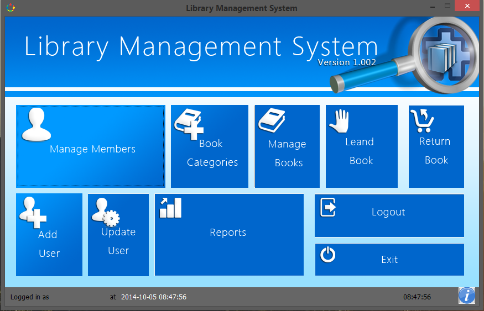Open the Manage Members text label

[x=92, y=149]
